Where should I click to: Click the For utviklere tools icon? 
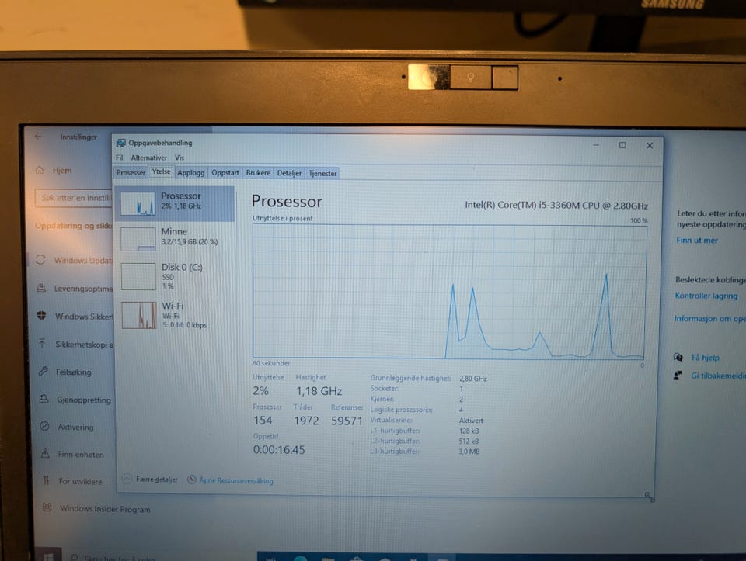pyautogui.click(x=46, y=480)
